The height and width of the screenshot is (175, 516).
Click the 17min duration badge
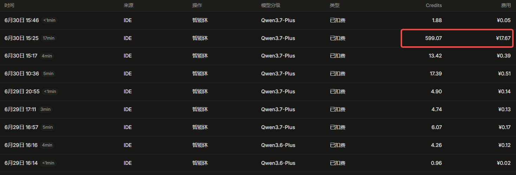pyautogui.click(x=49, y=38)
